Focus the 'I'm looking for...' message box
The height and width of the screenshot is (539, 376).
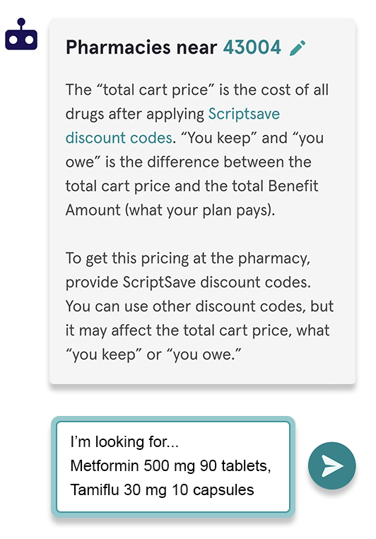point(173,467)
